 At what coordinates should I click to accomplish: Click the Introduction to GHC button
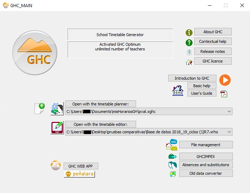pos(192,78)
